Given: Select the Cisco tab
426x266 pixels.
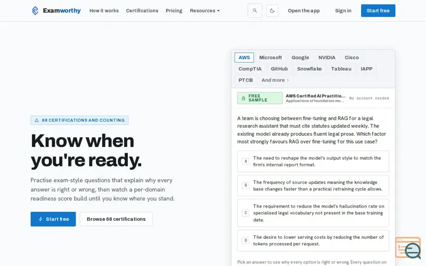Looking at the screenshot, I should pos(352,57).
